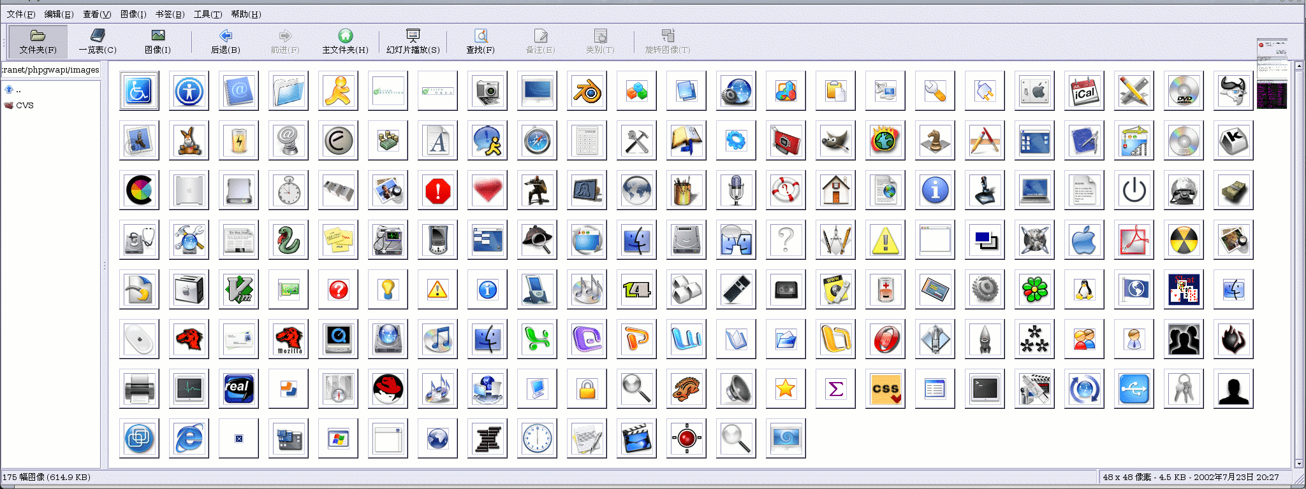The height and width of the screenshot is (489, 1306).
Task: Click the Folder (文件夹) toolbar button
Action: coord(38,41)
